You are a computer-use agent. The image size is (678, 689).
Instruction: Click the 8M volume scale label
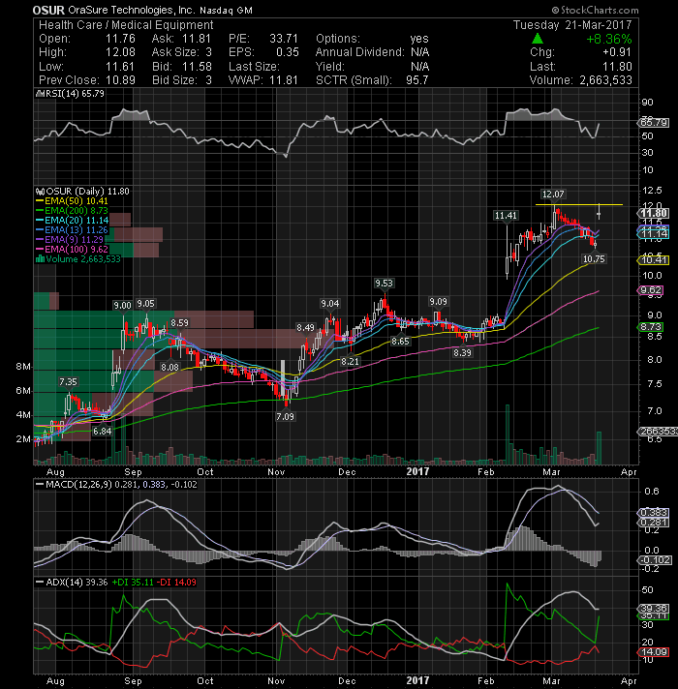[x=23, y=367]
